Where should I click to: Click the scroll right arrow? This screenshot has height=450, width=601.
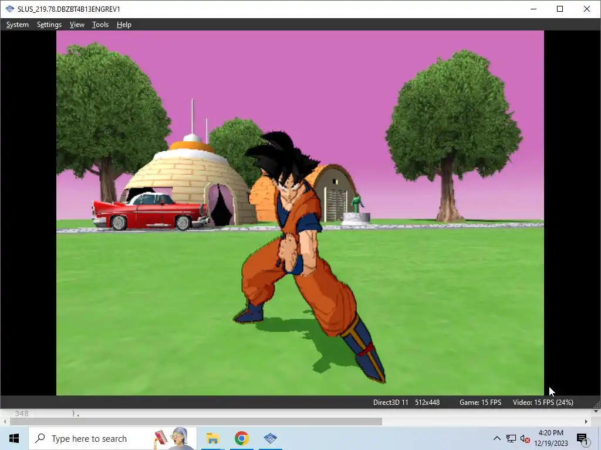(x=586, y=421)
